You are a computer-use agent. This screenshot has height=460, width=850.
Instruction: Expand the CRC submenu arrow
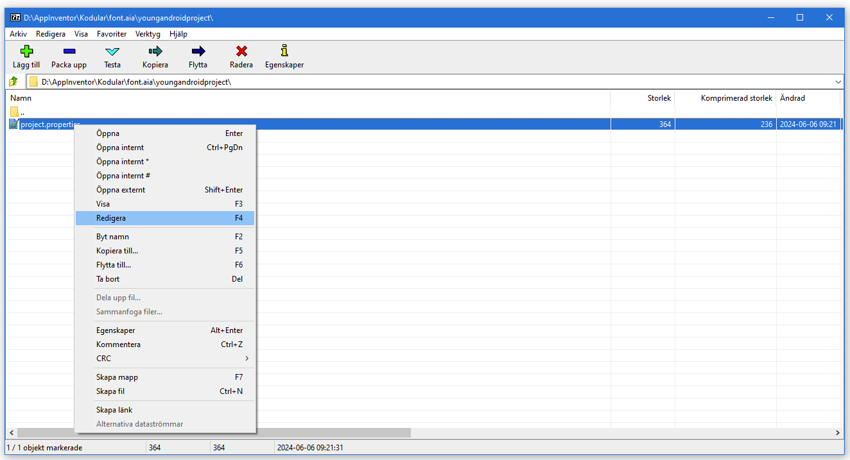pos(247,359)
